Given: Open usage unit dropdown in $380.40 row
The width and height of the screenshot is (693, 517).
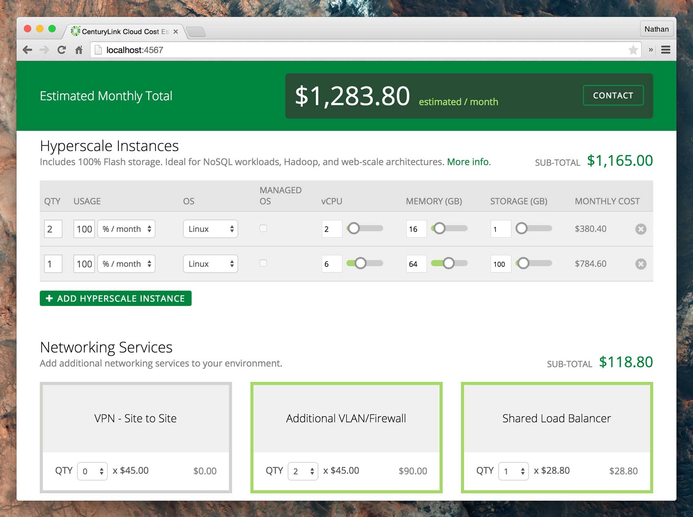Looking at the screenshot, I should [127, 229].
